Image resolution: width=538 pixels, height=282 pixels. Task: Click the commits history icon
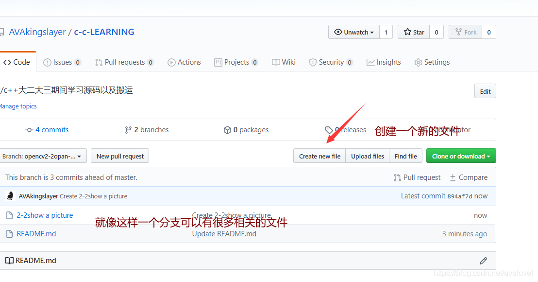pyautogui.click(x=29, y=130)
